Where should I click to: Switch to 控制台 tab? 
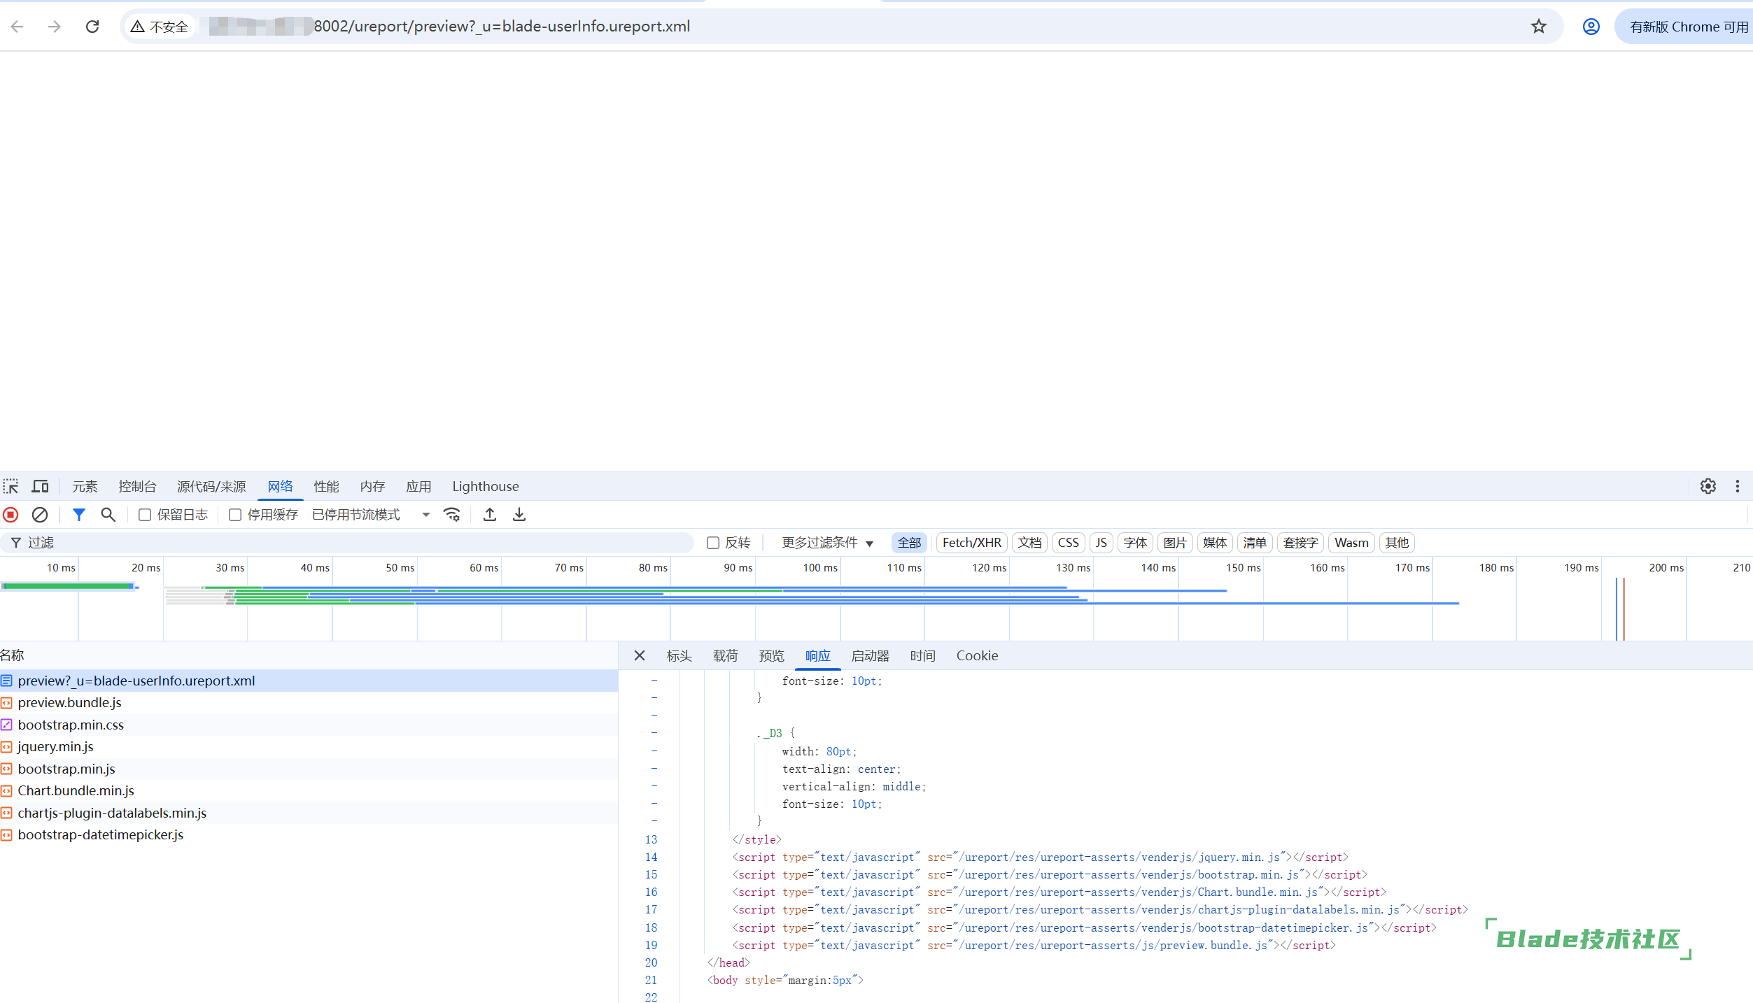pyautogui.click(x=137, y=486)
